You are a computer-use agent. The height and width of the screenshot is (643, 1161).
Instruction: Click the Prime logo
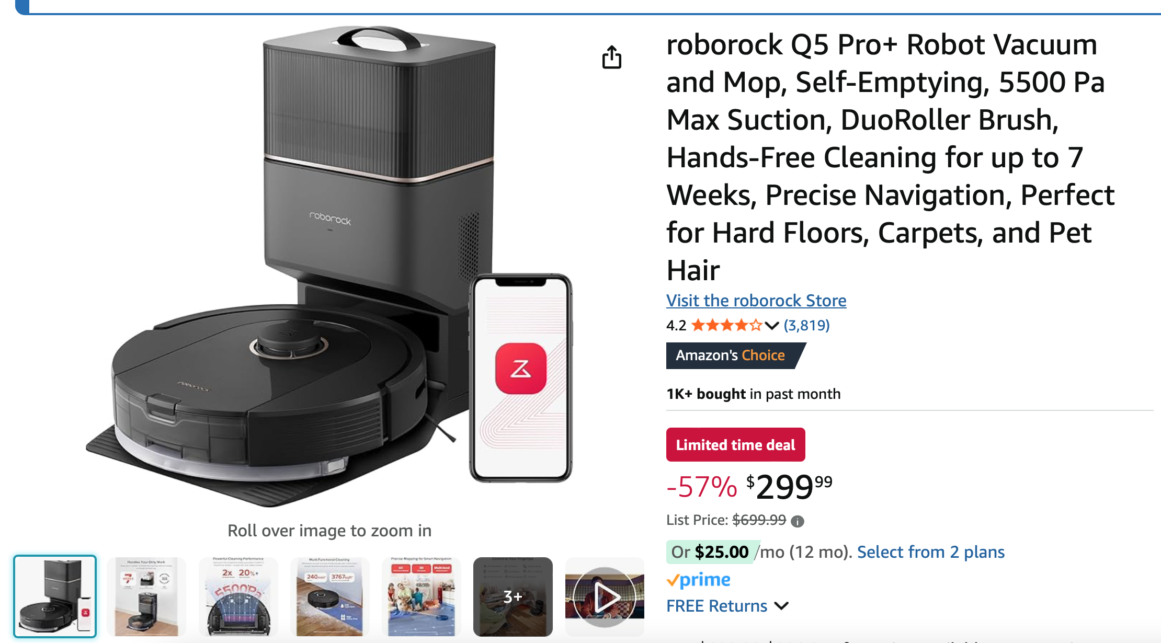(697, 580)
